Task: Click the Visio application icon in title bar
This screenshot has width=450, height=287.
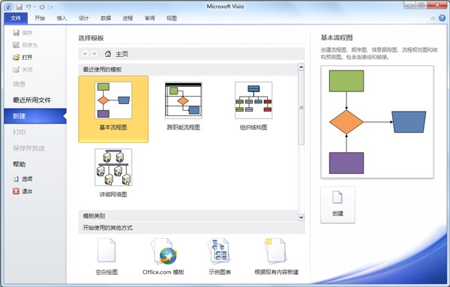Action: 7,6
